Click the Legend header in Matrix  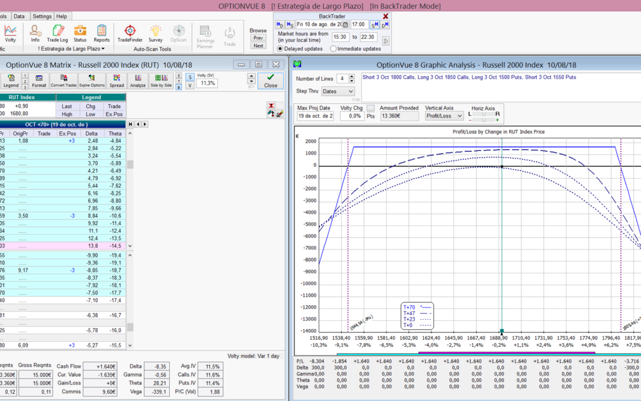pyautogui.click(x=91, y=97)
